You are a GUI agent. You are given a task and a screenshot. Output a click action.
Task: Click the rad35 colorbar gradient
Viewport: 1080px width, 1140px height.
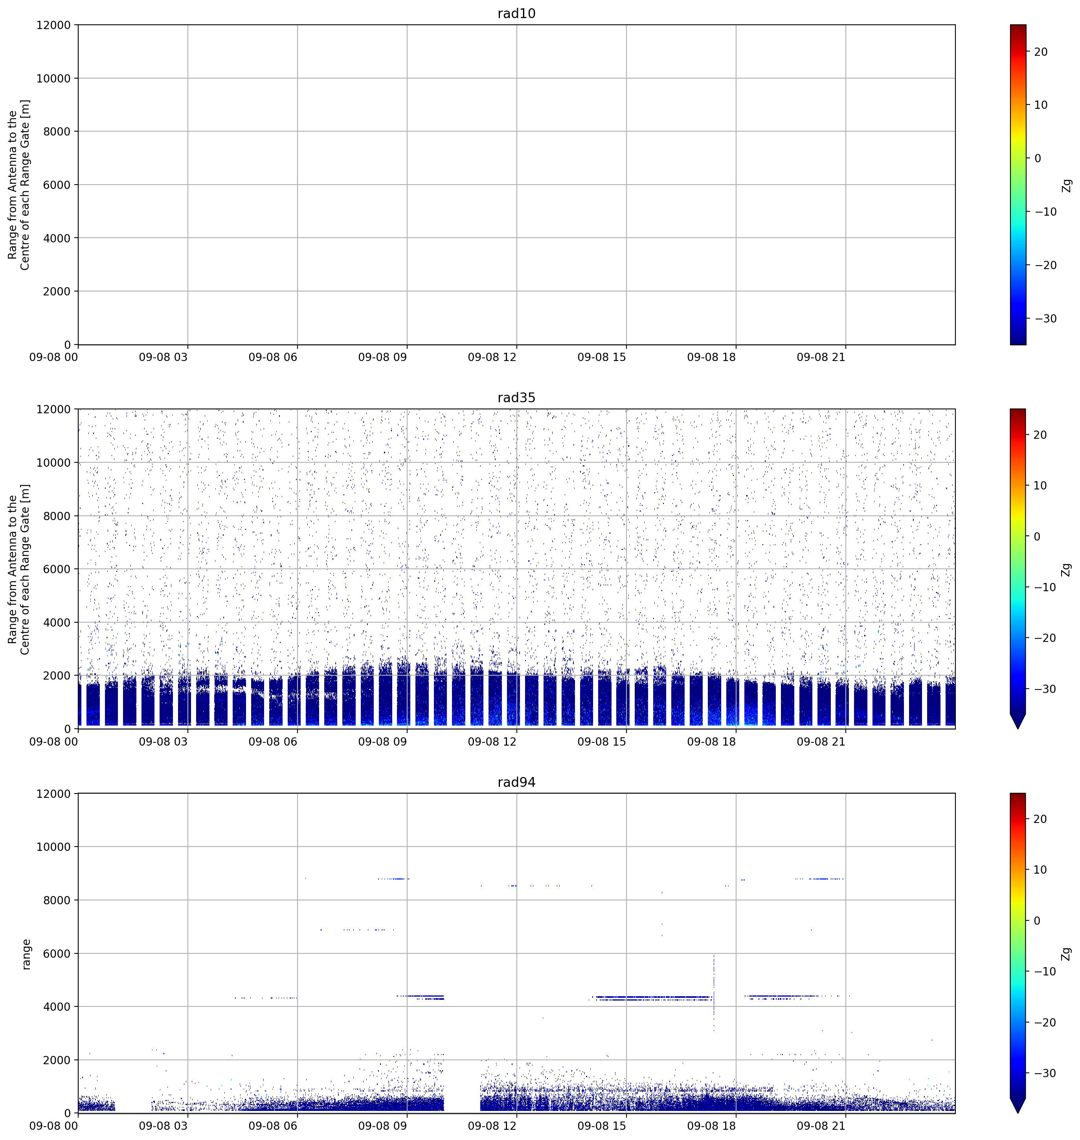click(1018, 561)
